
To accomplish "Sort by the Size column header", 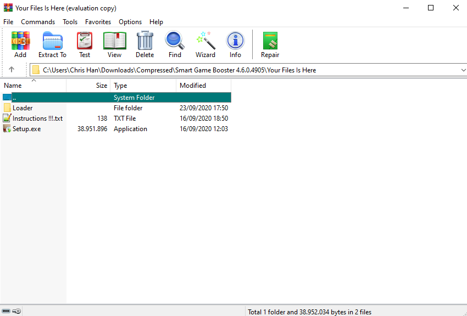I will (x=88, y=86).
